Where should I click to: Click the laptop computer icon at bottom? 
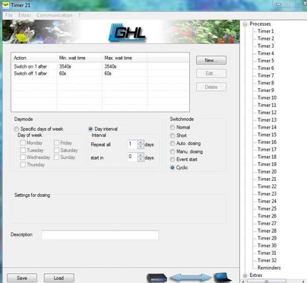coord(223,277)
